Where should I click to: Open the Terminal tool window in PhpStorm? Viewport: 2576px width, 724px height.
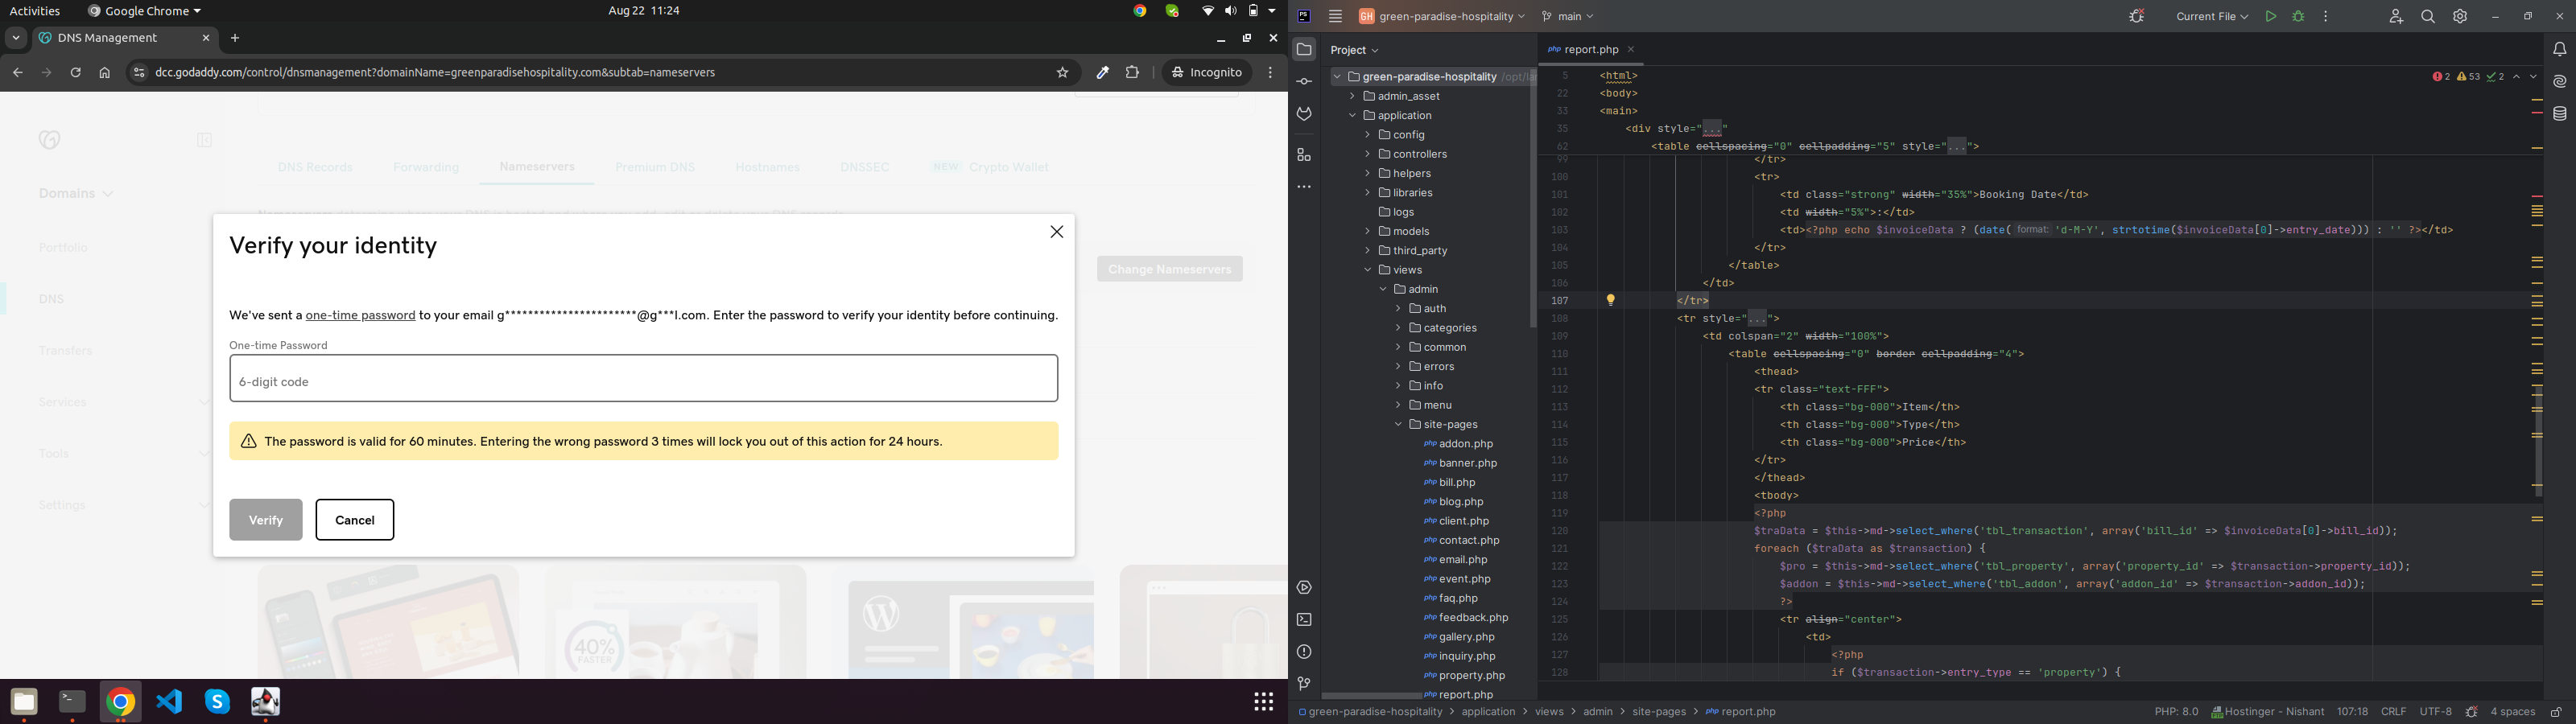click(1304, 620)
